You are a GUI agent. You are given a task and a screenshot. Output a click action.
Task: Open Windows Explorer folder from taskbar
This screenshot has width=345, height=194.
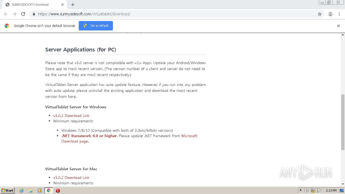pyautogui.click(x=30, y=190)
